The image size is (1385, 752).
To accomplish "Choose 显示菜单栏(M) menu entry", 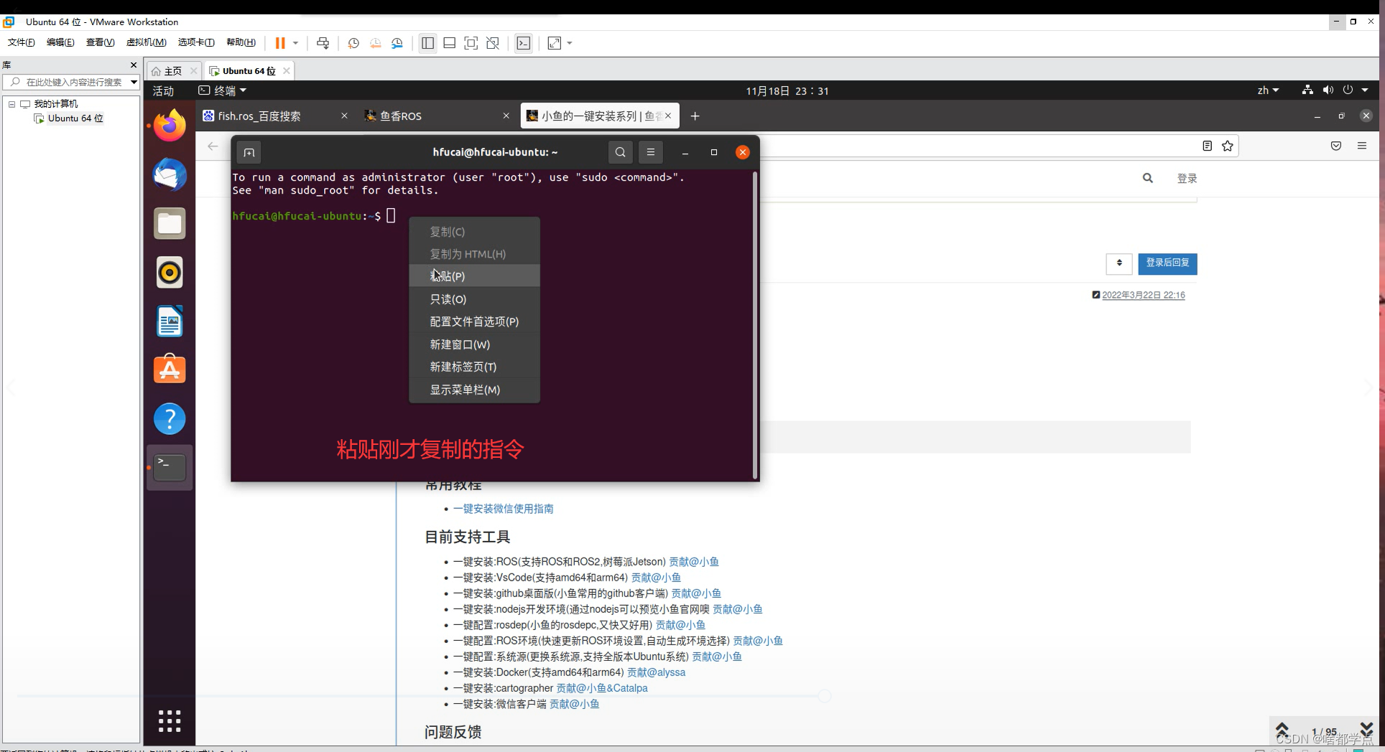I will 474,390.
